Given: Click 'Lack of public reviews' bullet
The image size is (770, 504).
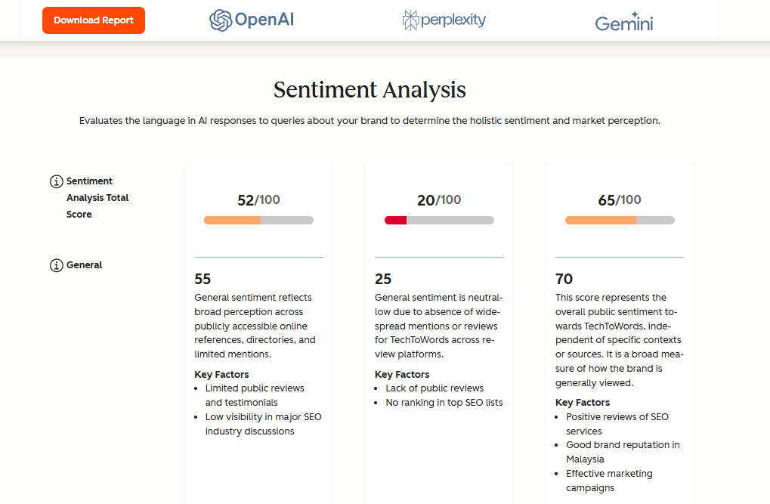Looking at the screenshot, I should coord(434,388).
